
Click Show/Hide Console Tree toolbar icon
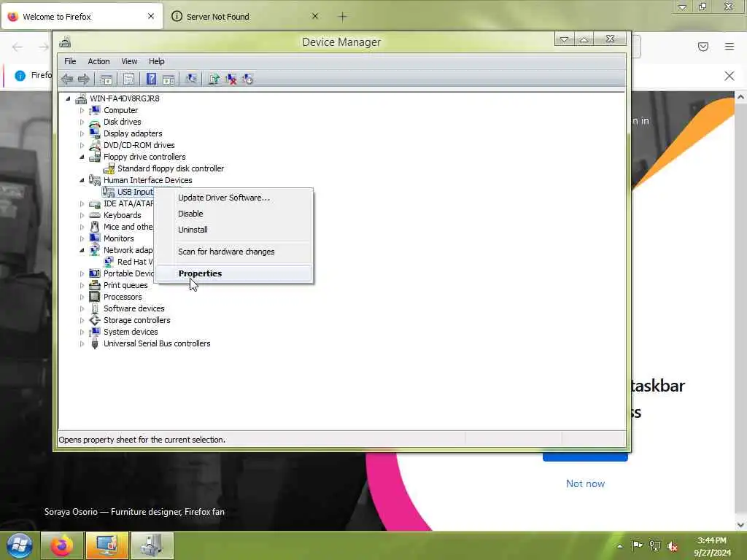107,79
